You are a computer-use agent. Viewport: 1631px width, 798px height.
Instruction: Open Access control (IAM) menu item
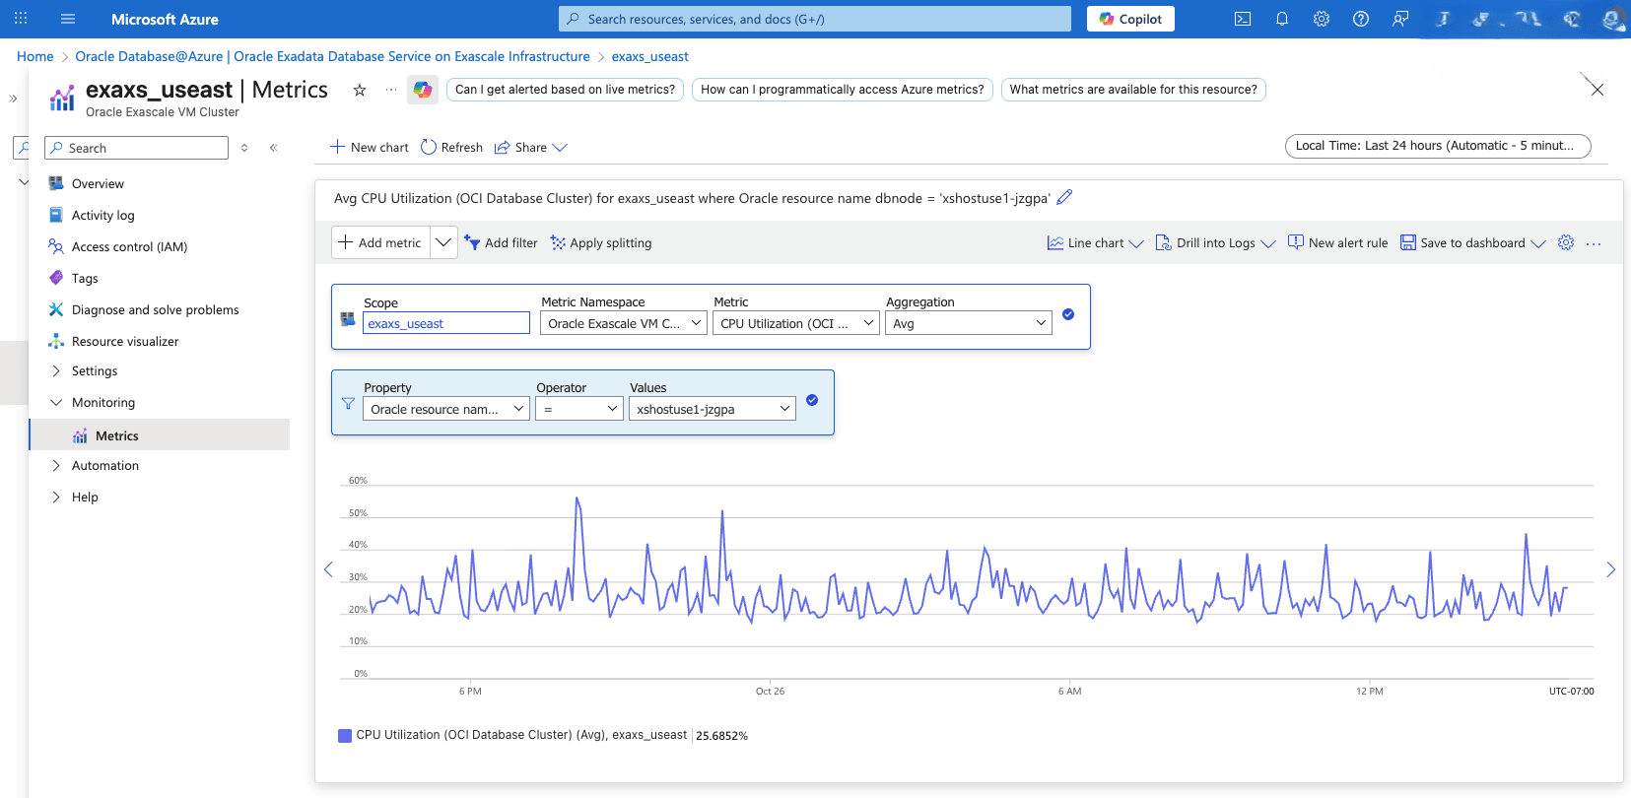coord(129,247)
